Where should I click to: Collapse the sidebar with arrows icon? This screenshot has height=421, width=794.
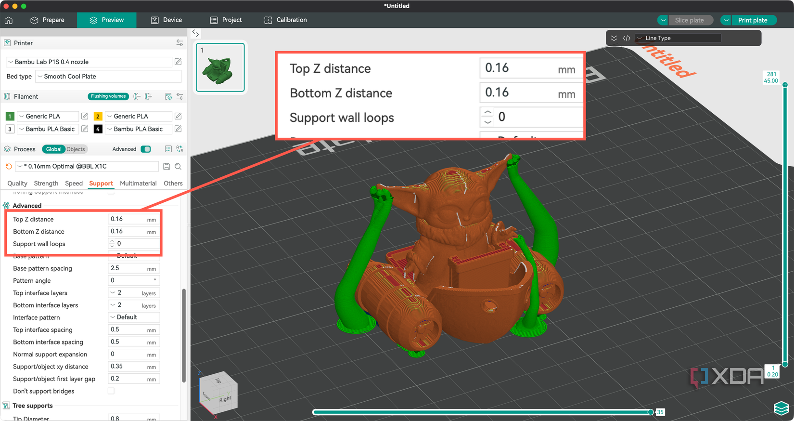195,33
